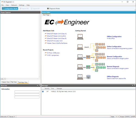Click the Export EXI toolbar button

pos(35,9)
